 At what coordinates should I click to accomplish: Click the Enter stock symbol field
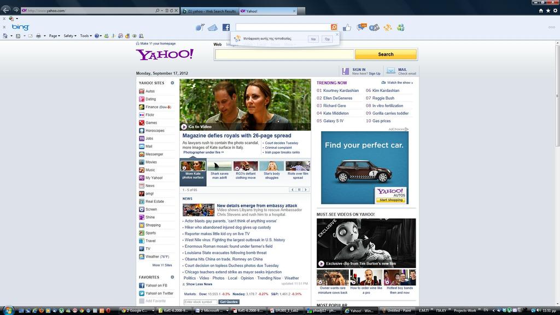pyautogui.click(x=200, y=302)
